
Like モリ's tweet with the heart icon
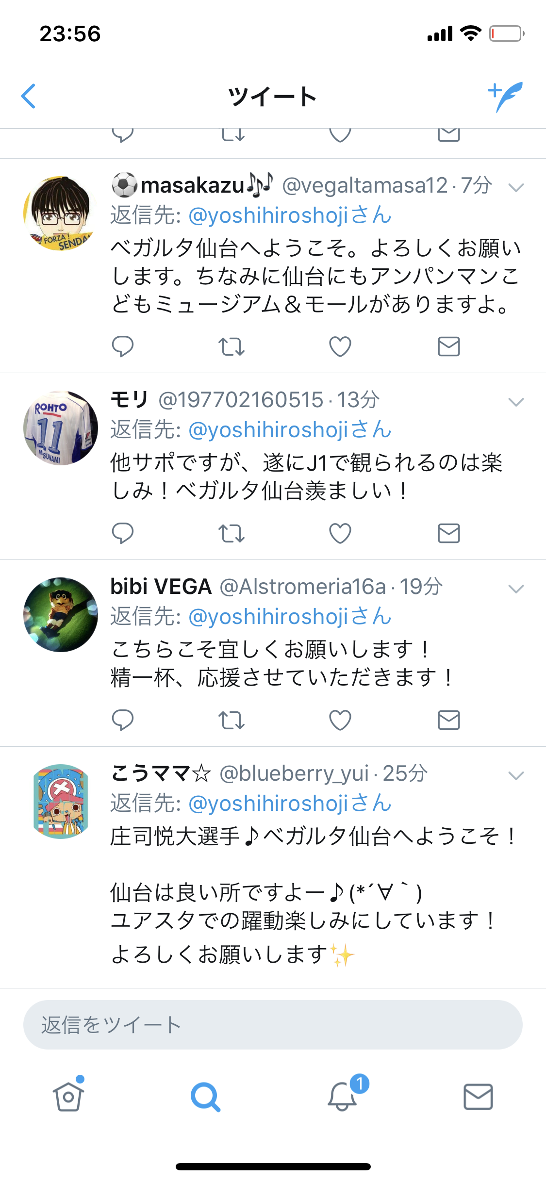point(340,533)
